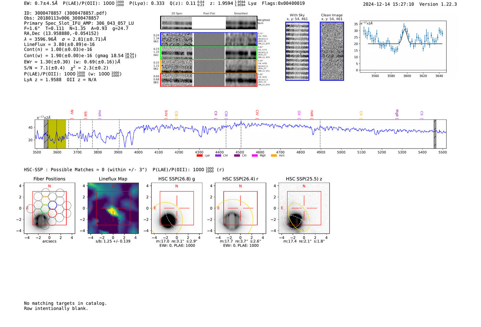
Task: Click the 'EW: 0.7±4.5Å' header value
Action: [x=41, y=3]
